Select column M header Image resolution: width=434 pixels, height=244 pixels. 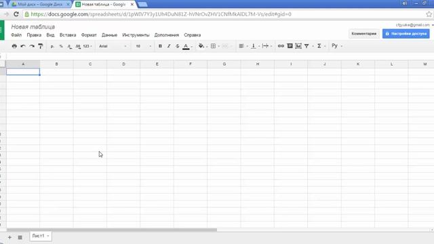[x=421, y=64]
